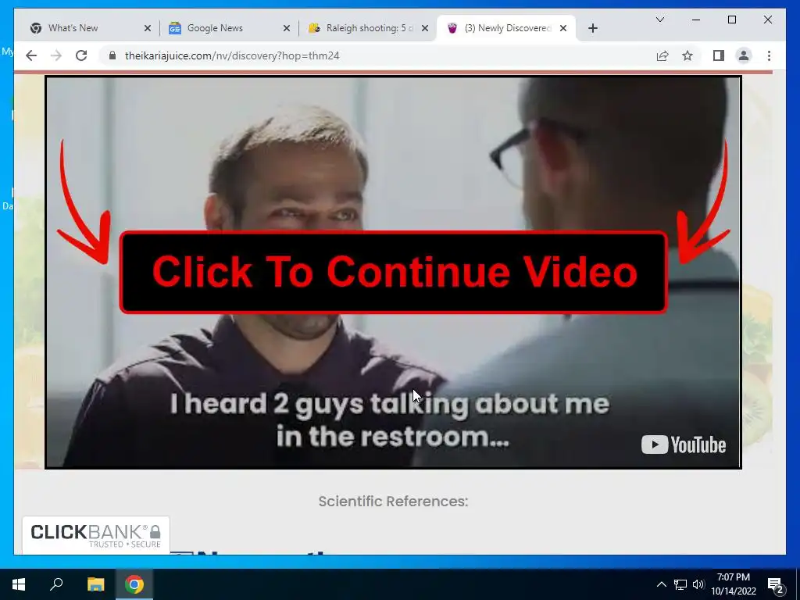
Task: View site security lock info
Action: [x=112, y=55]
